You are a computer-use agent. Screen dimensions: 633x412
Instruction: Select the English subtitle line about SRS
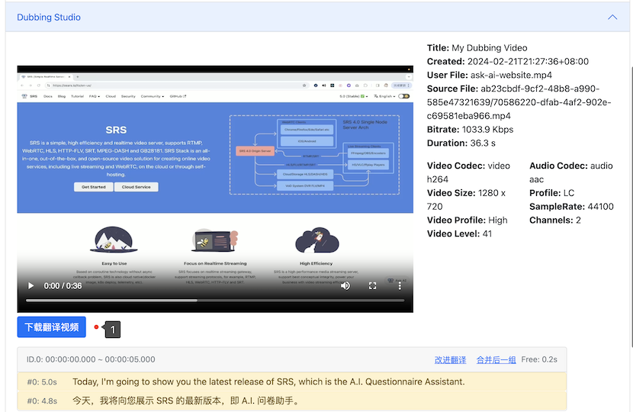[268, 381]
